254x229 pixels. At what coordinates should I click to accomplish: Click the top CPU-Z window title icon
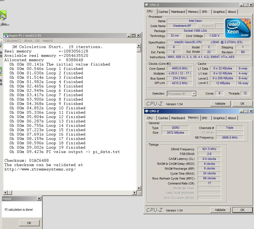[147, 5]
